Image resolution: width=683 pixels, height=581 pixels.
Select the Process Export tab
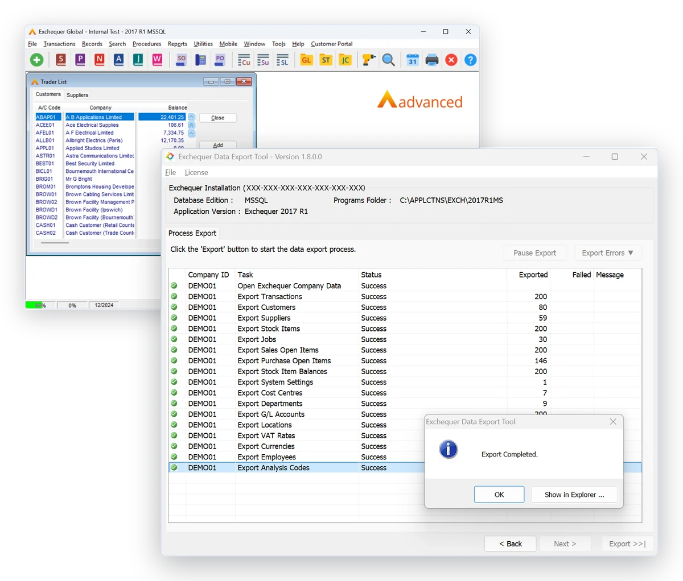tap(192, 233)
